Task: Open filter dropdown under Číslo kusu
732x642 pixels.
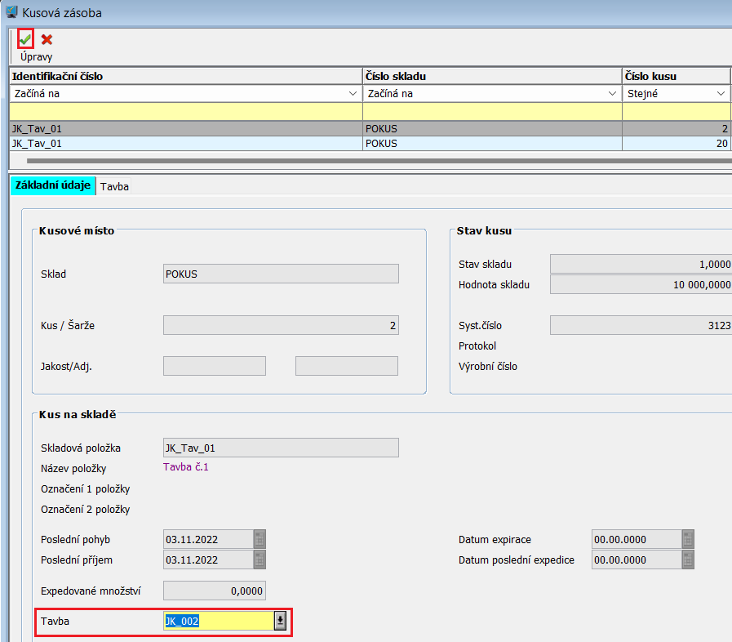Action: [721, 94]
